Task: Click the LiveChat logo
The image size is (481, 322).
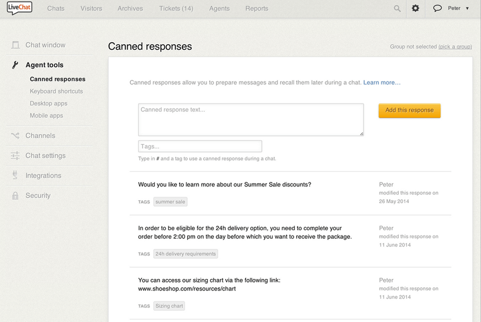Action: (x=19, y=8)
